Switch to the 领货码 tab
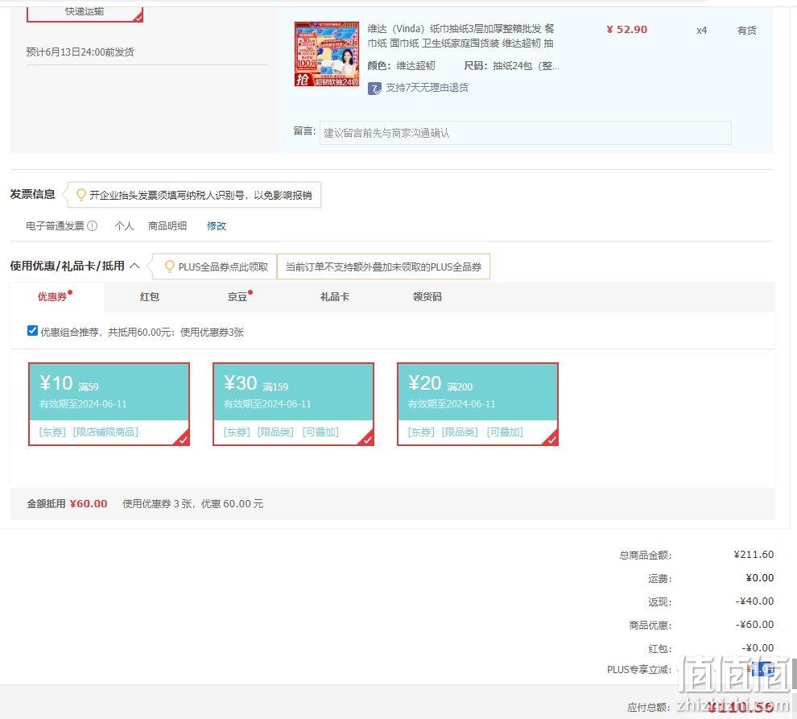This screenshot has height=719, width=797. (427, 296)
